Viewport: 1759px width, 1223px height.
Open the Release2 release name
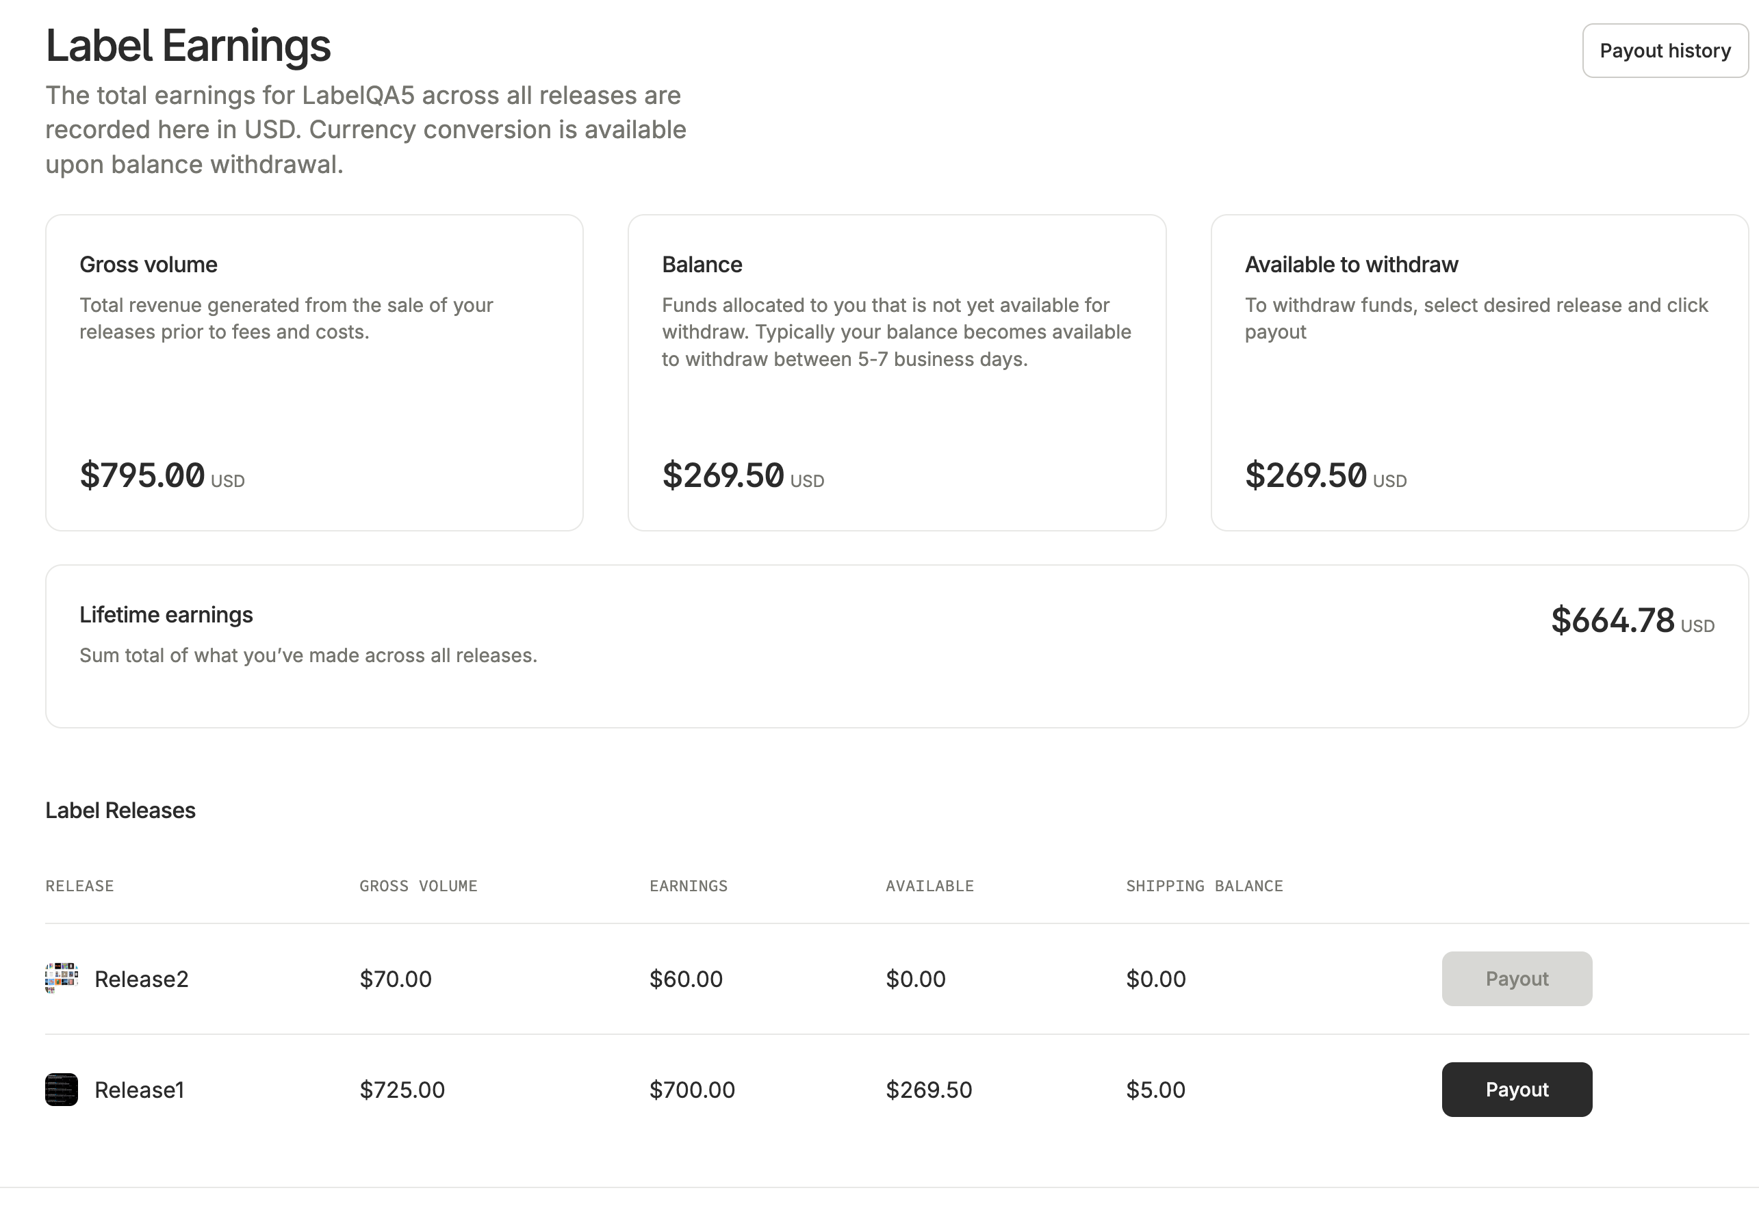tap(141, 979)
